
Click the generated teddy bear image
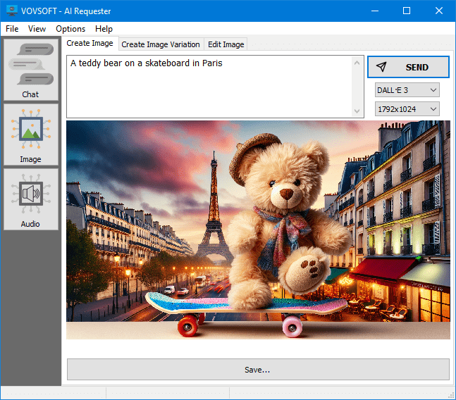[x=258, y=230]
